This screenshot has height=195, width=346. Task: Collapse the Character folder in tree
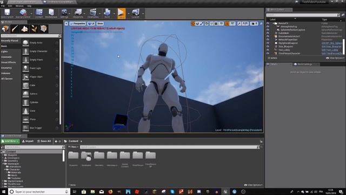[x=5, y=170]
